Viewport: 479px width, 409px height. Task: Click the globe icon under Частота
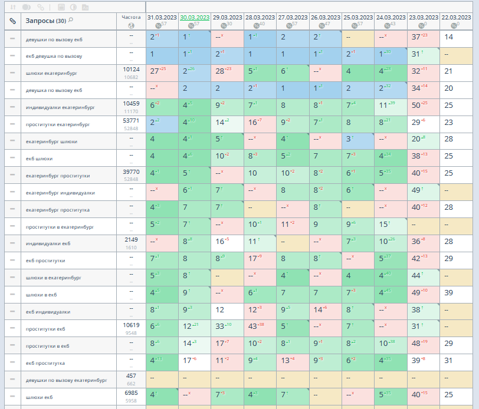(130, 25)
